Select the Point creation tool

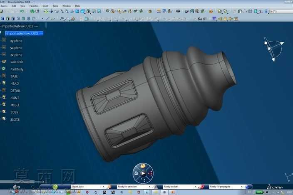[42, 19]
